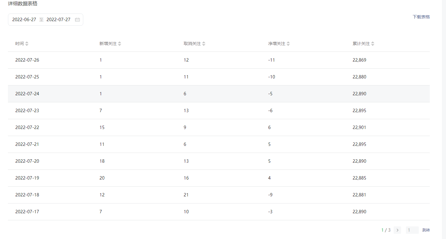Click the 时间 column header label
The image size is (446, 239).
pyautogui.click(x=19, y=44)
